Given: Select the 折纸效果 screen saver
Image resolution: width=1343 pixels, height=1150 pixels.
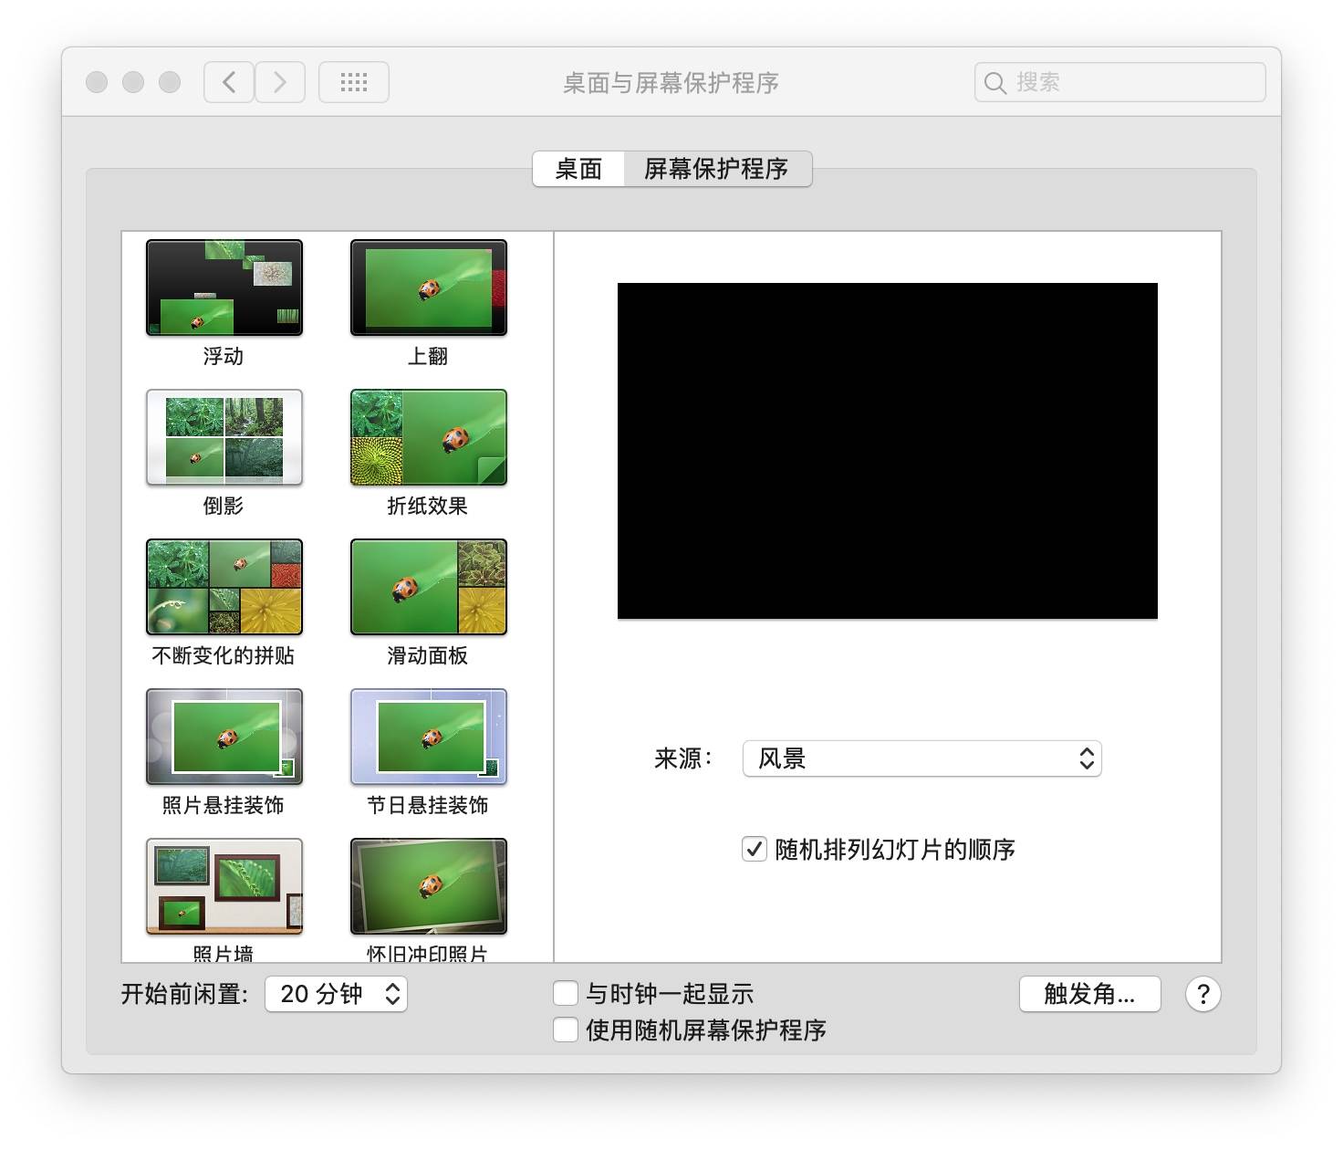Looking at the screenshot, I should (x=428, y=438).
